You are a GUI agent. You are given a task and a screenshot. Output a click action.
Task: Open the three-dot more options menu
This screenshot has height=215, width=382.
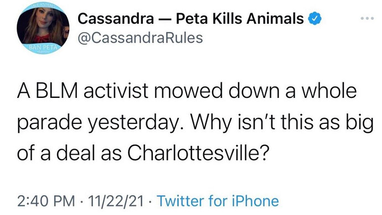tap(368, 18)
